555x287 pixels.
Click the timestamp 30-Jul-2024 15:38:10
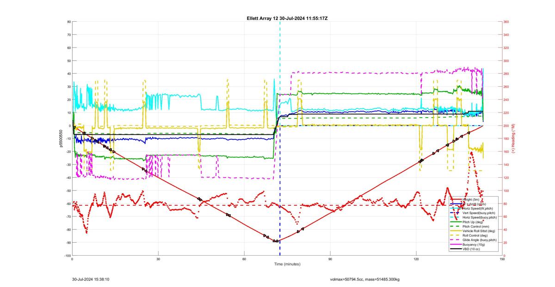point(91,280)
